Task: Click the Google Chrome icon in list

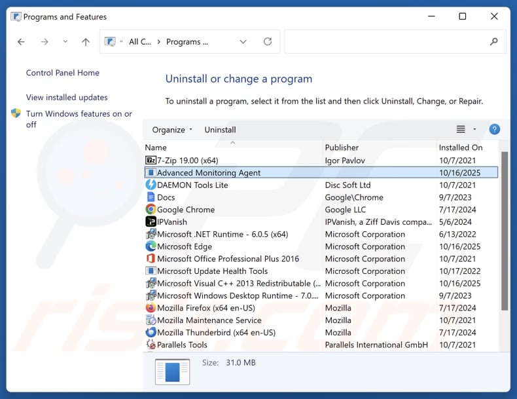Action: [151, 210]
